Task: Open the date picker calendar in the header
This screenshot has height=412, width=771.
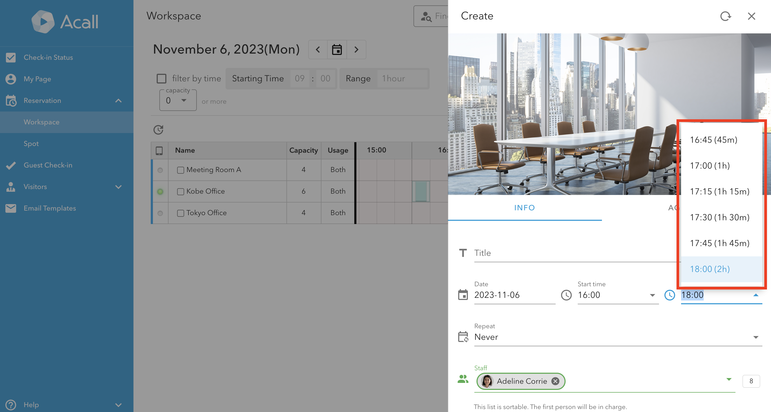Action: click(x=337, y=49)
